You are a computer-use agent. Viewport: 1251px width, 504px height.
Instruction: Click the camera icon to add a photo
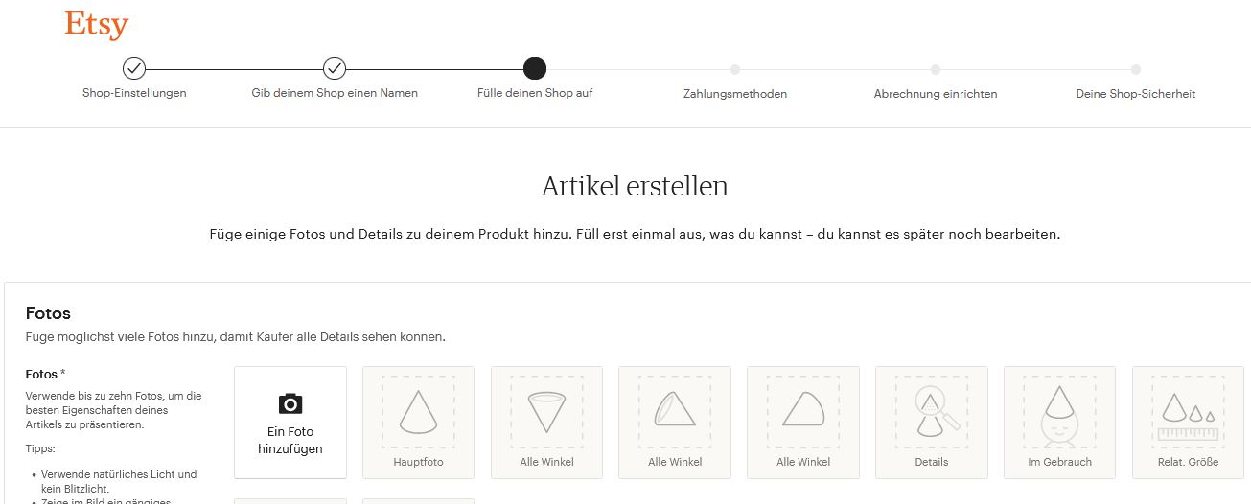[x=290, y=403]
